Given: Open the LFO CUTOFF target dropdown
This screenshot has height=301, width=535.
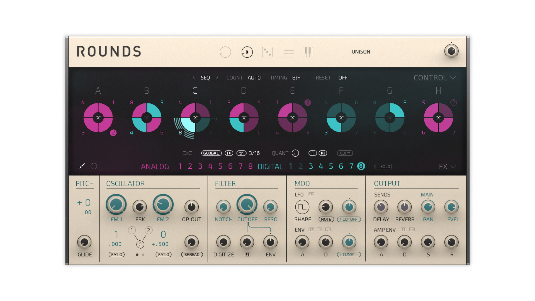Looking at the screenshot, I should click(349, 219).
